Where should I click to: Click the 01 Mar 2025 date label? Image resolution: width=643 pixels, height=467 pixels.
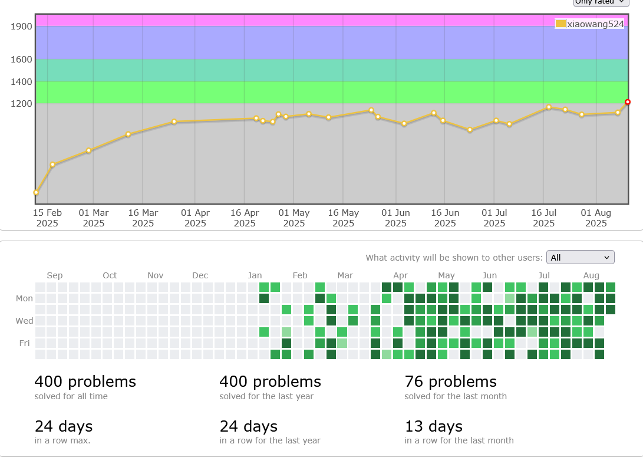pos(94,218)
